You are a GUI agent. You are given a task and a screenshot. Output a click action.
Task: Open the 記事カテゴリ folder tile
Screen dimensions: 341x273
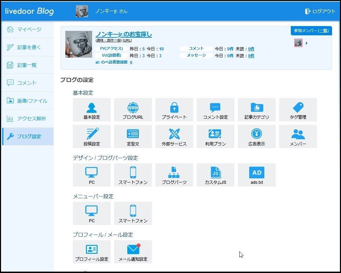tap(257, 110)
